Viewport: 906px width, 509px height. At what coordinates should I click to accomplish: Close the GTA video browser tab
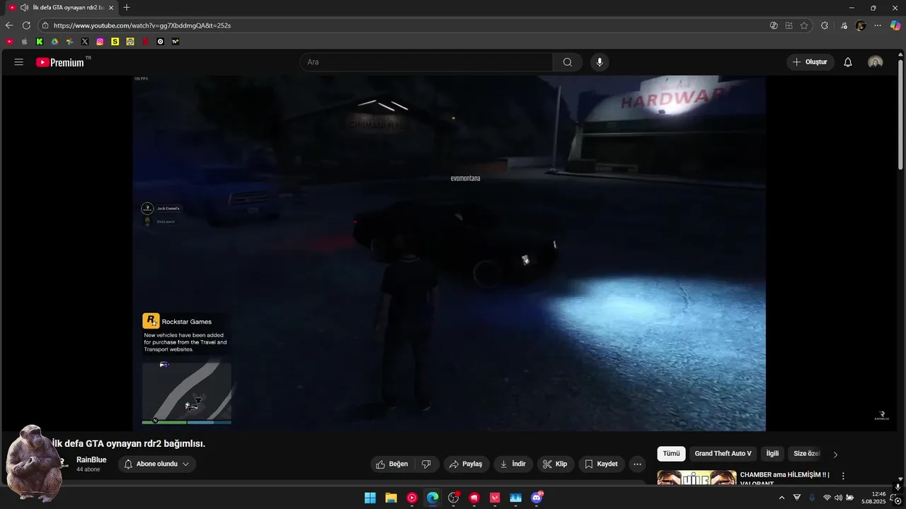(x=111, y=7)
